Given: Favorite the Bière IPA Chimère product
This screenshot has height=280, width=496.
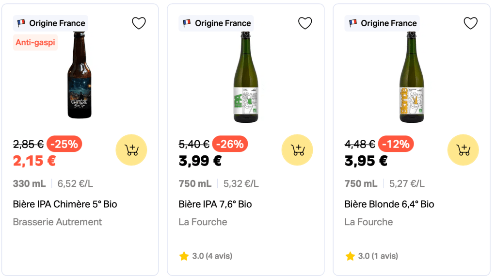Looking at the screenshot, I should (x=139, y=23).
